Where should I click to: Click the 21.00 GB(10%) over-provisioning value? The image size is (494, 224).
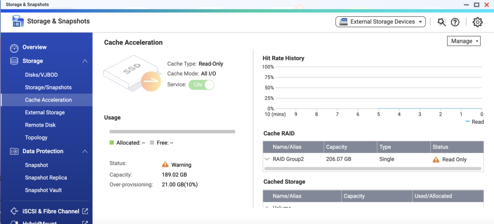[180, 185]
